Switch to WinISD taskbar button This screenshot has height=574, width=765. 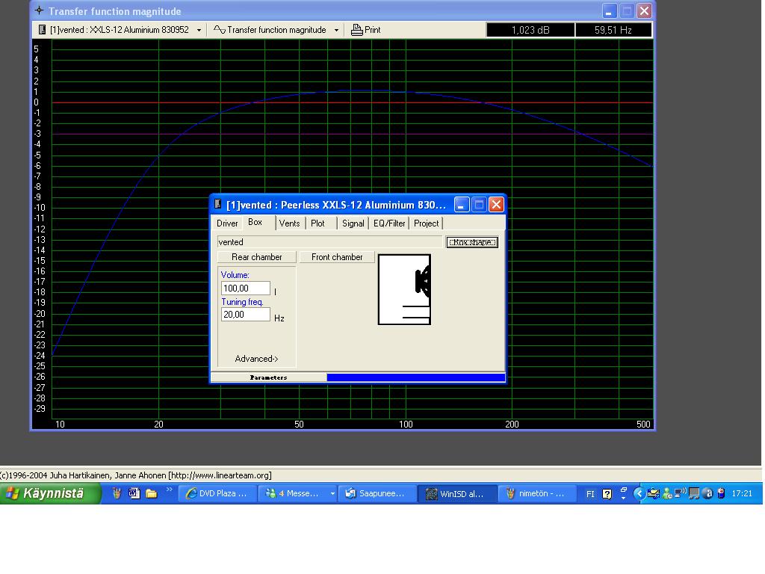456,493
